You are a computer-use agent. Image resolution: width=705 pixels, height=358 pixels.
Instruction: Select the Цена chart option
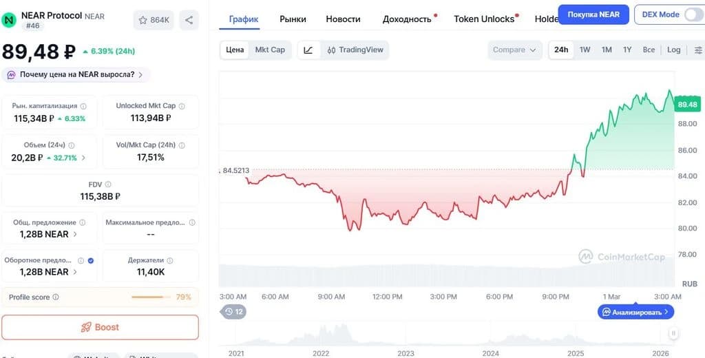click(x=235, y=50)
